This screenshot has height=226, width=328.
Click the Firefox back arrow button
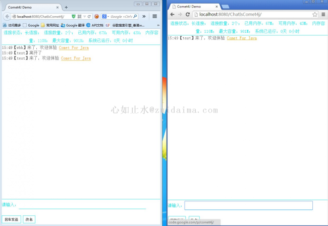coord(7,16)
